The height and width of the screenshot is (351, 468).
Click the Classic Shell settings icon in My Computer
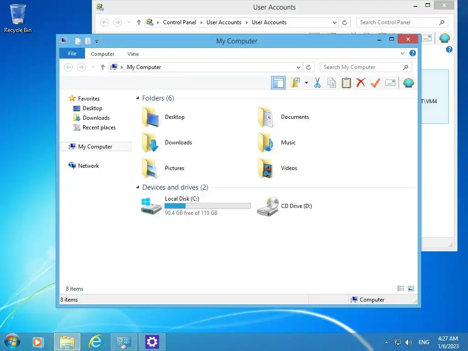coord(408,83)
